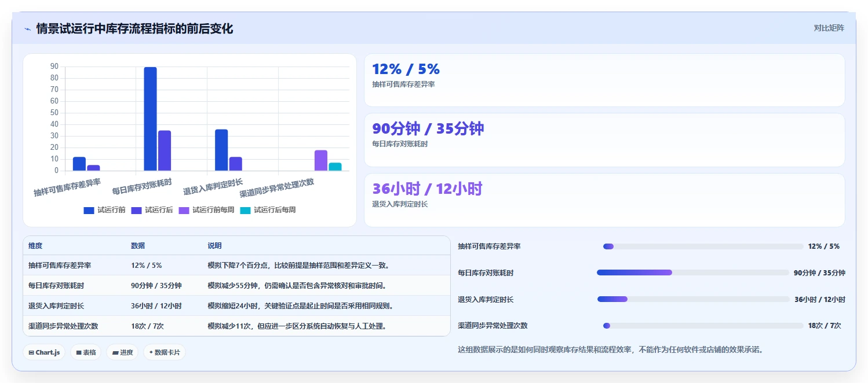Click the disclaimer text 这组数据展示的是
The width and height of the screenshot is (868, 383).
611,349
